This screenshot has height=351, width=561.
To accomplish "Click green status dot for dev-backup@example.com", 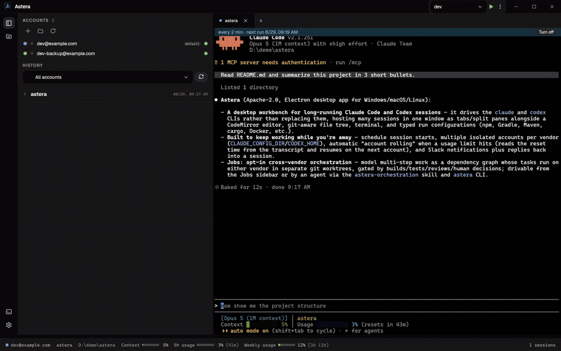I will pyautogui.click(x=206, y=53).
